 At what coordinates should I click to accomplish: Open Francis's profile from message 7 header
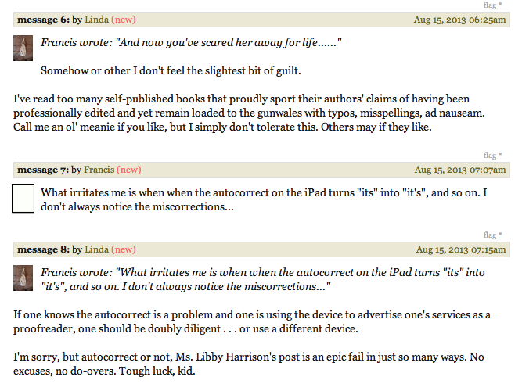[99, 170]
